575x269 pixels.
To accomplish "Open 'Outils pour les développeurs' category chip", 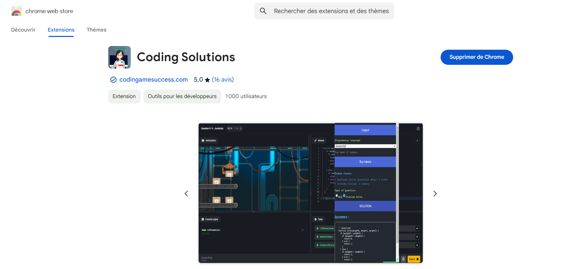I will (x=182, y=96).
